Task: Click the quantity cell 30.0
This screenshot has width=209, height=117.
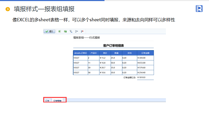Action: pyautogui.click(x=116, y=73)
